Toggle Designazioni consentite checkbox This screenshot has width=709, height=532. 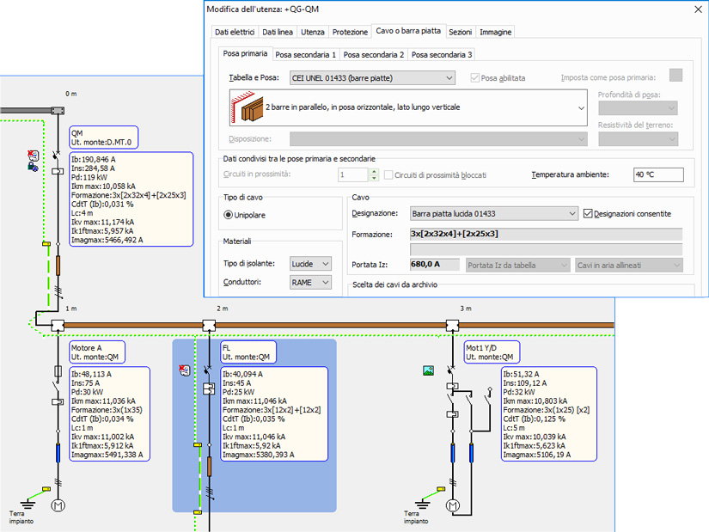[x=588, y=213]
